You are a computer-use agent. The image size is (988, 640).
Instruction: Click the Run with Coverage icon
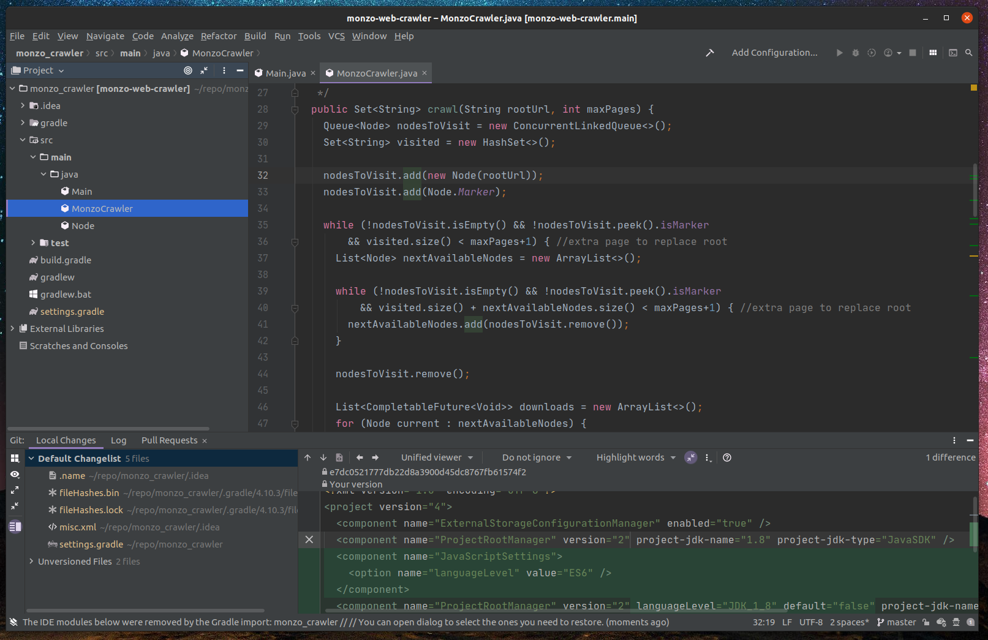click(872, 53)
